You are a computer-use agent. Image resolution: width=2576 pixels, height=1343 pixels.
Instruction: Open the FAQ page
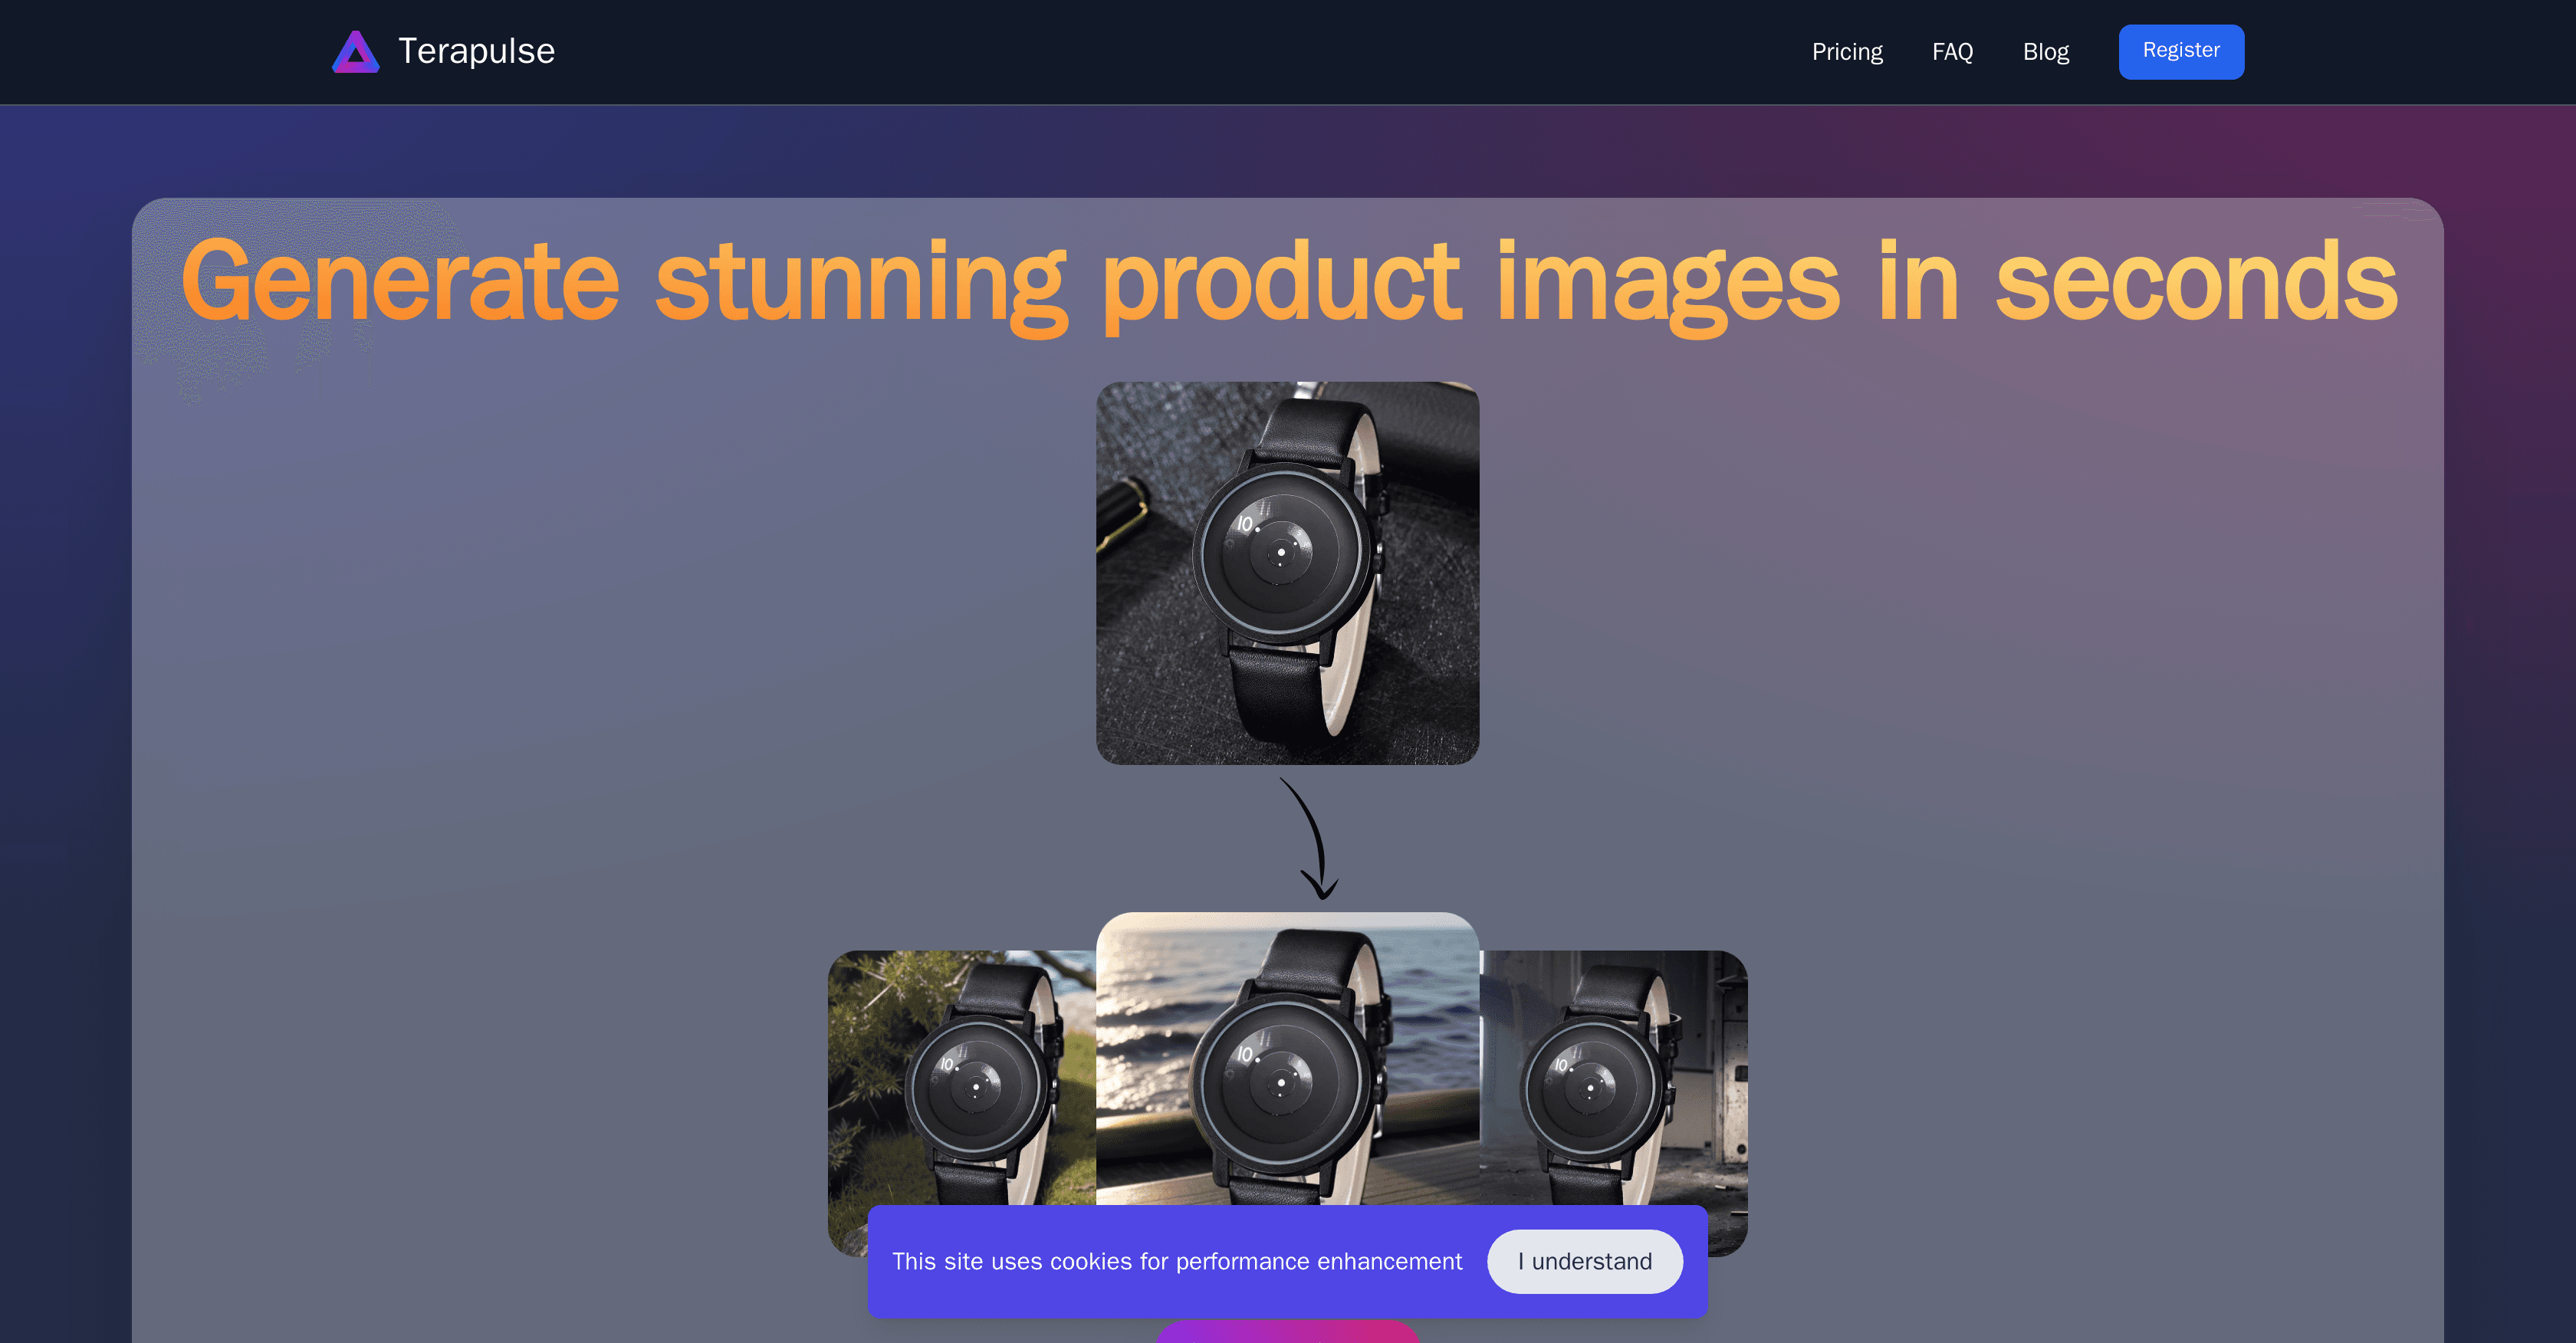click(1951, 51)
